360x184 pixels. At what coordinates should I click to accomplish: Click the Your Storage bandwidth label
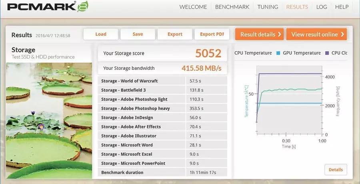click(x=129, y=68)
